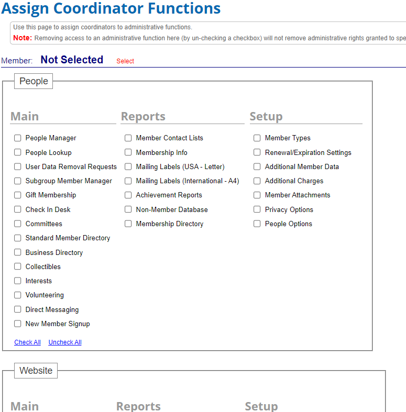Screen dimensions: 406x412
Task: Enable Member Contact Lists report
Action: 128,138
